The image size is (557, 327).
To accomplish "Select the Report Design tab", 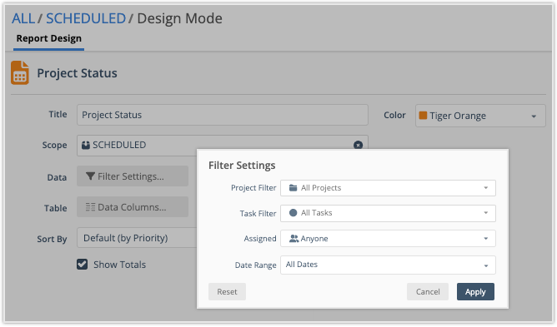I will (x=49, y=38).
